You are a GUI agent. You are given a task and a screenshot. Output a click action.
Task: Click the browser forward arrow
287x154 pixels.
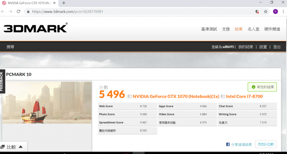point(10,12)
